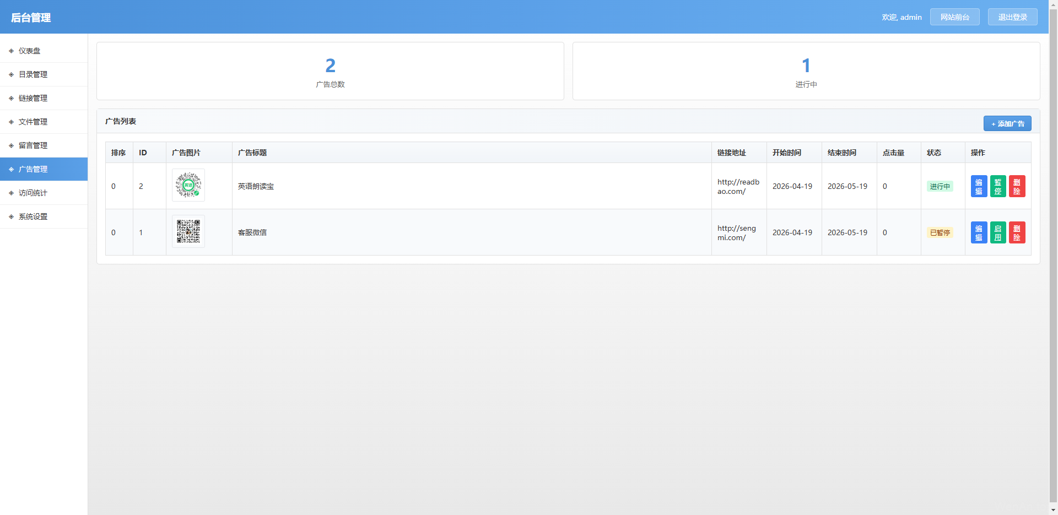This screenshot has height=515, width=1058.
Task: Open 仪表盘 dashboard in sidebar
Action: click(x=30, y=51)
